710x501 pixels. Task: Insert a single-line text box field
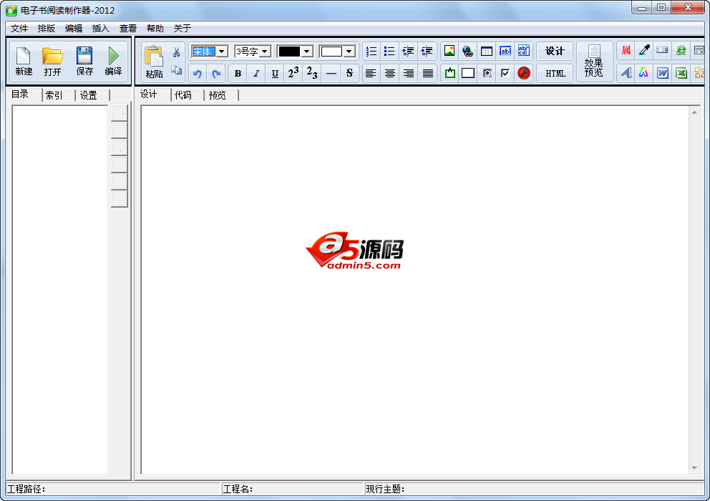pyautogui.click(x=505, y=51)
